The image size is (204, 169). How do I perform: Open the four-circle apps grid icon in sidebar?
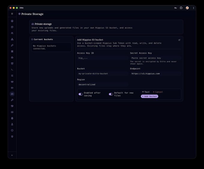click(x=12, y=51)
